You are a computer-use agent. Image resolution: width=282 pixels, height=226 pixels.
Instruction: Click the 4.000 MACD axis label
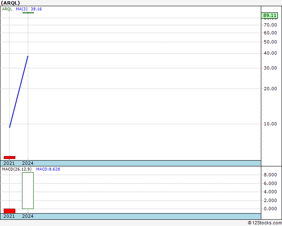[270, 192]
